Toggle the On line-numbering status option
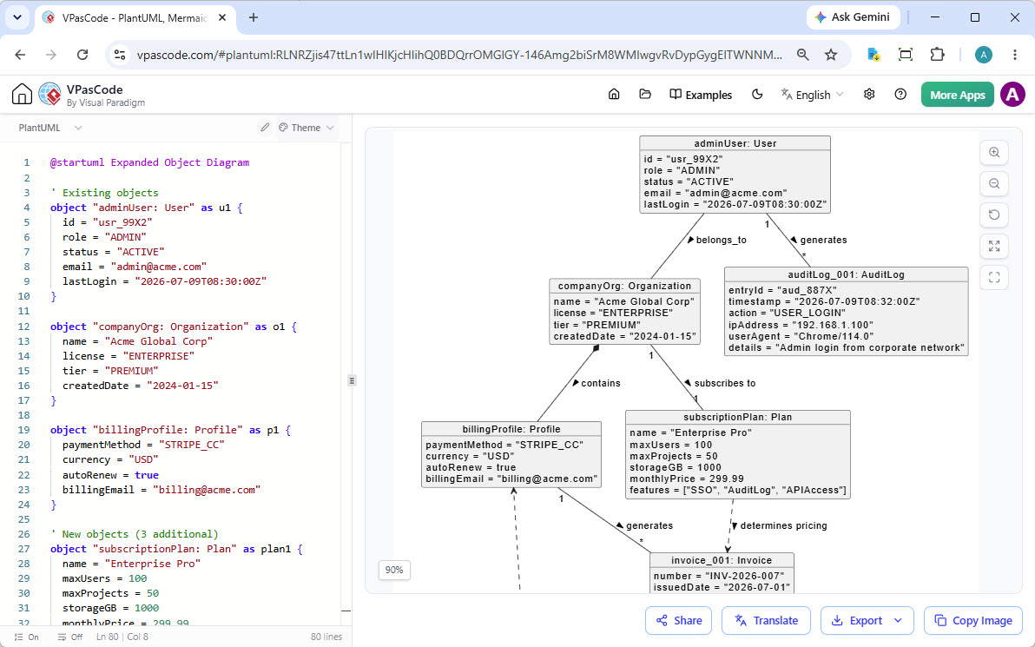1035x647 pixels. 26,637
